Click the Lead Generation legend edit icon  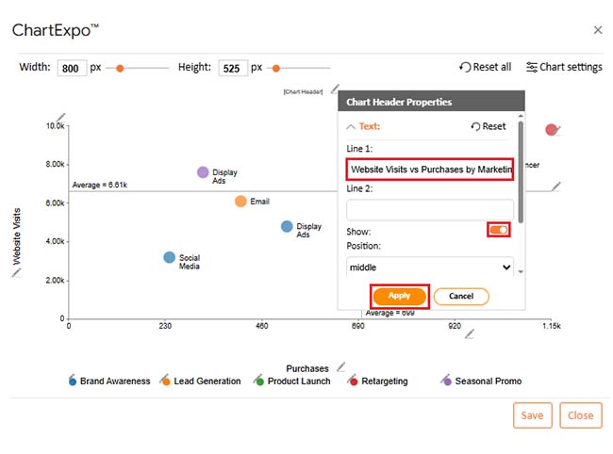pyautogui.click(x=163, y=377)
